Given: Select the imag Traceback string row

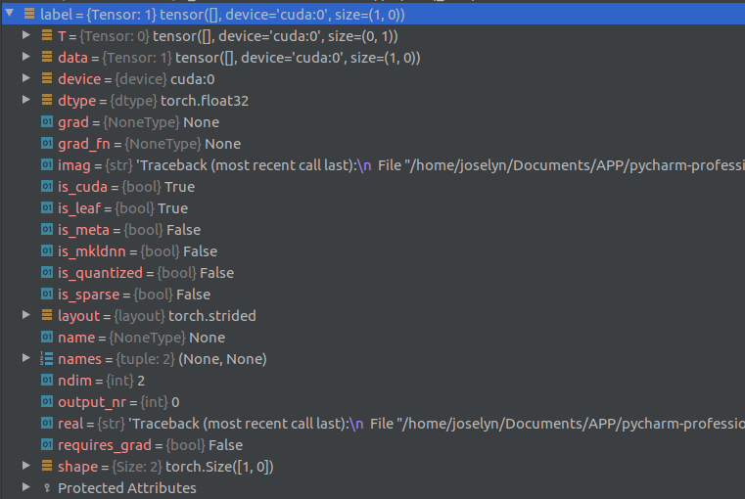Looking at the screenshot, I should (401, 165).
